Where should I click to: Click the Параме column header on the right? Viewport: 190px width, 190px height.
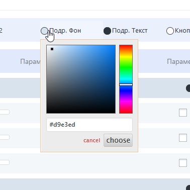tap(178, 62)
